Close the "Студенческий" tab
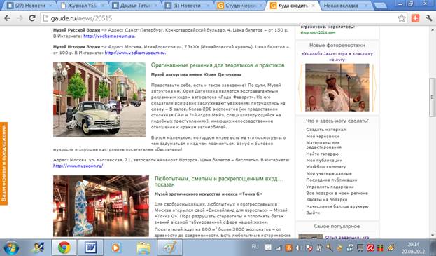 (x=260, y=6)
